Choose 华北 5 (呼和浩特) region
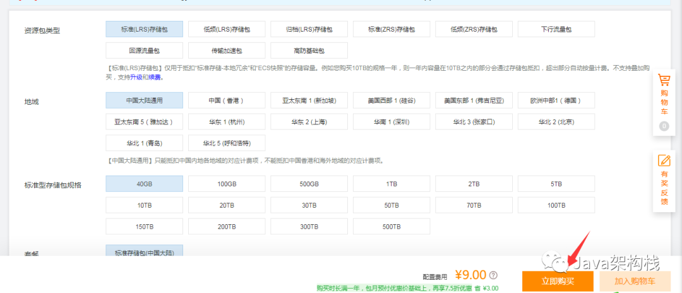 [x=227, y=143]
